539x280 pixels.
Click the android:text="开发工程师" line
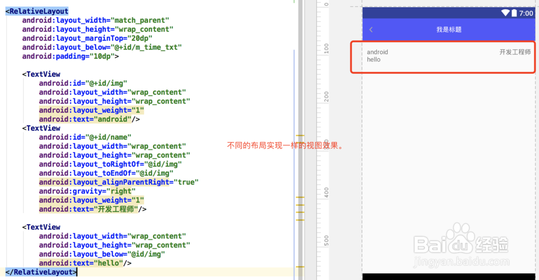coord(93,209)
